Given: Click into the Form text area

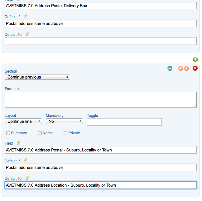Looking at the screenshot, I should point(101,100).
